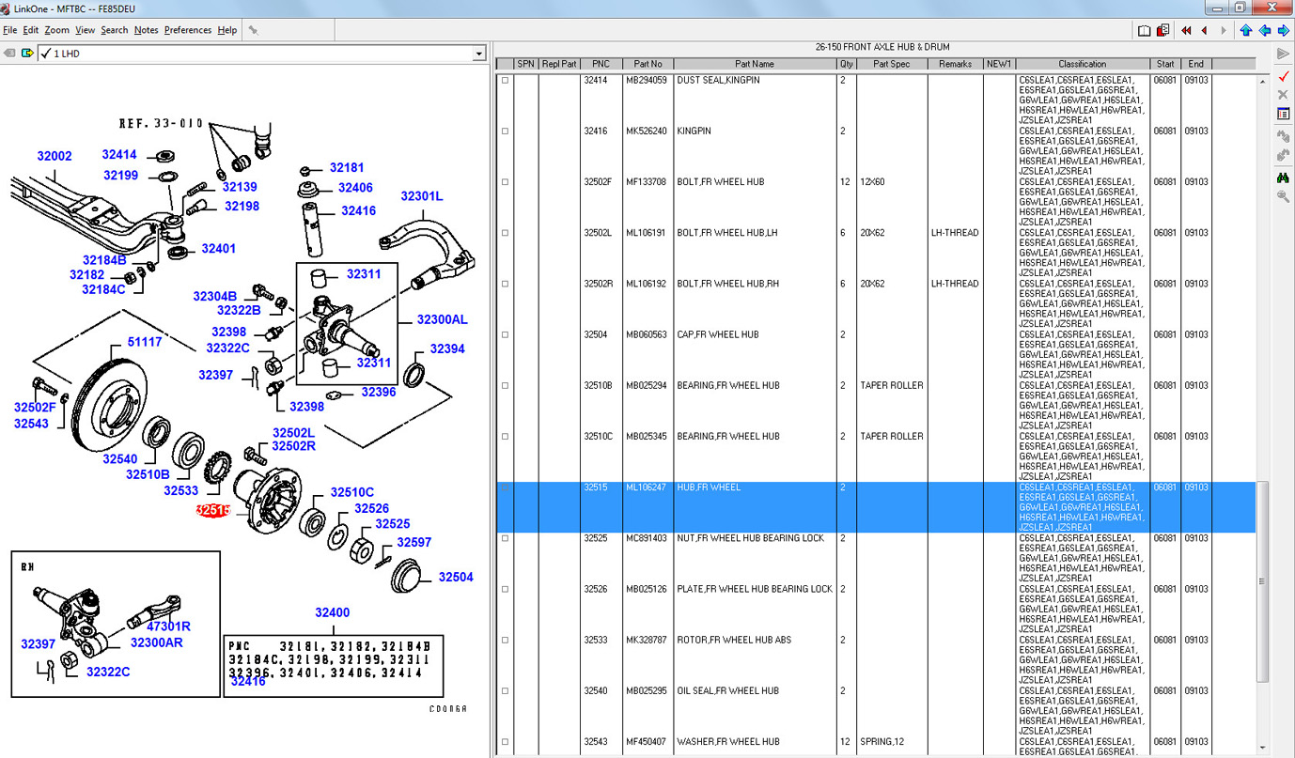Jump to first page with double red arrows
The image size is (1295, 758).
click(1186, 30)
